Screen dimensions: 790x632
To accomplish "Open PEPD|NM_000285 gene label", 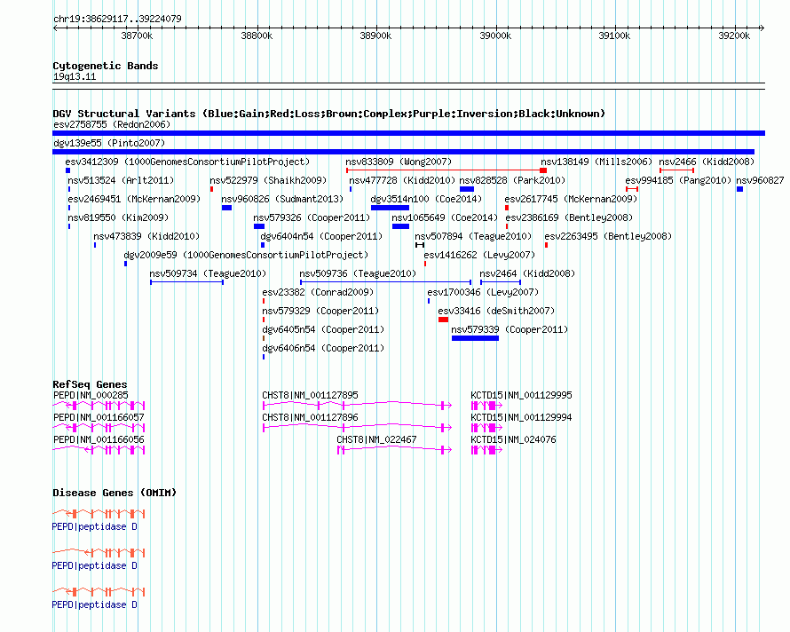I will pyautogui.click(x=91, y=396).
